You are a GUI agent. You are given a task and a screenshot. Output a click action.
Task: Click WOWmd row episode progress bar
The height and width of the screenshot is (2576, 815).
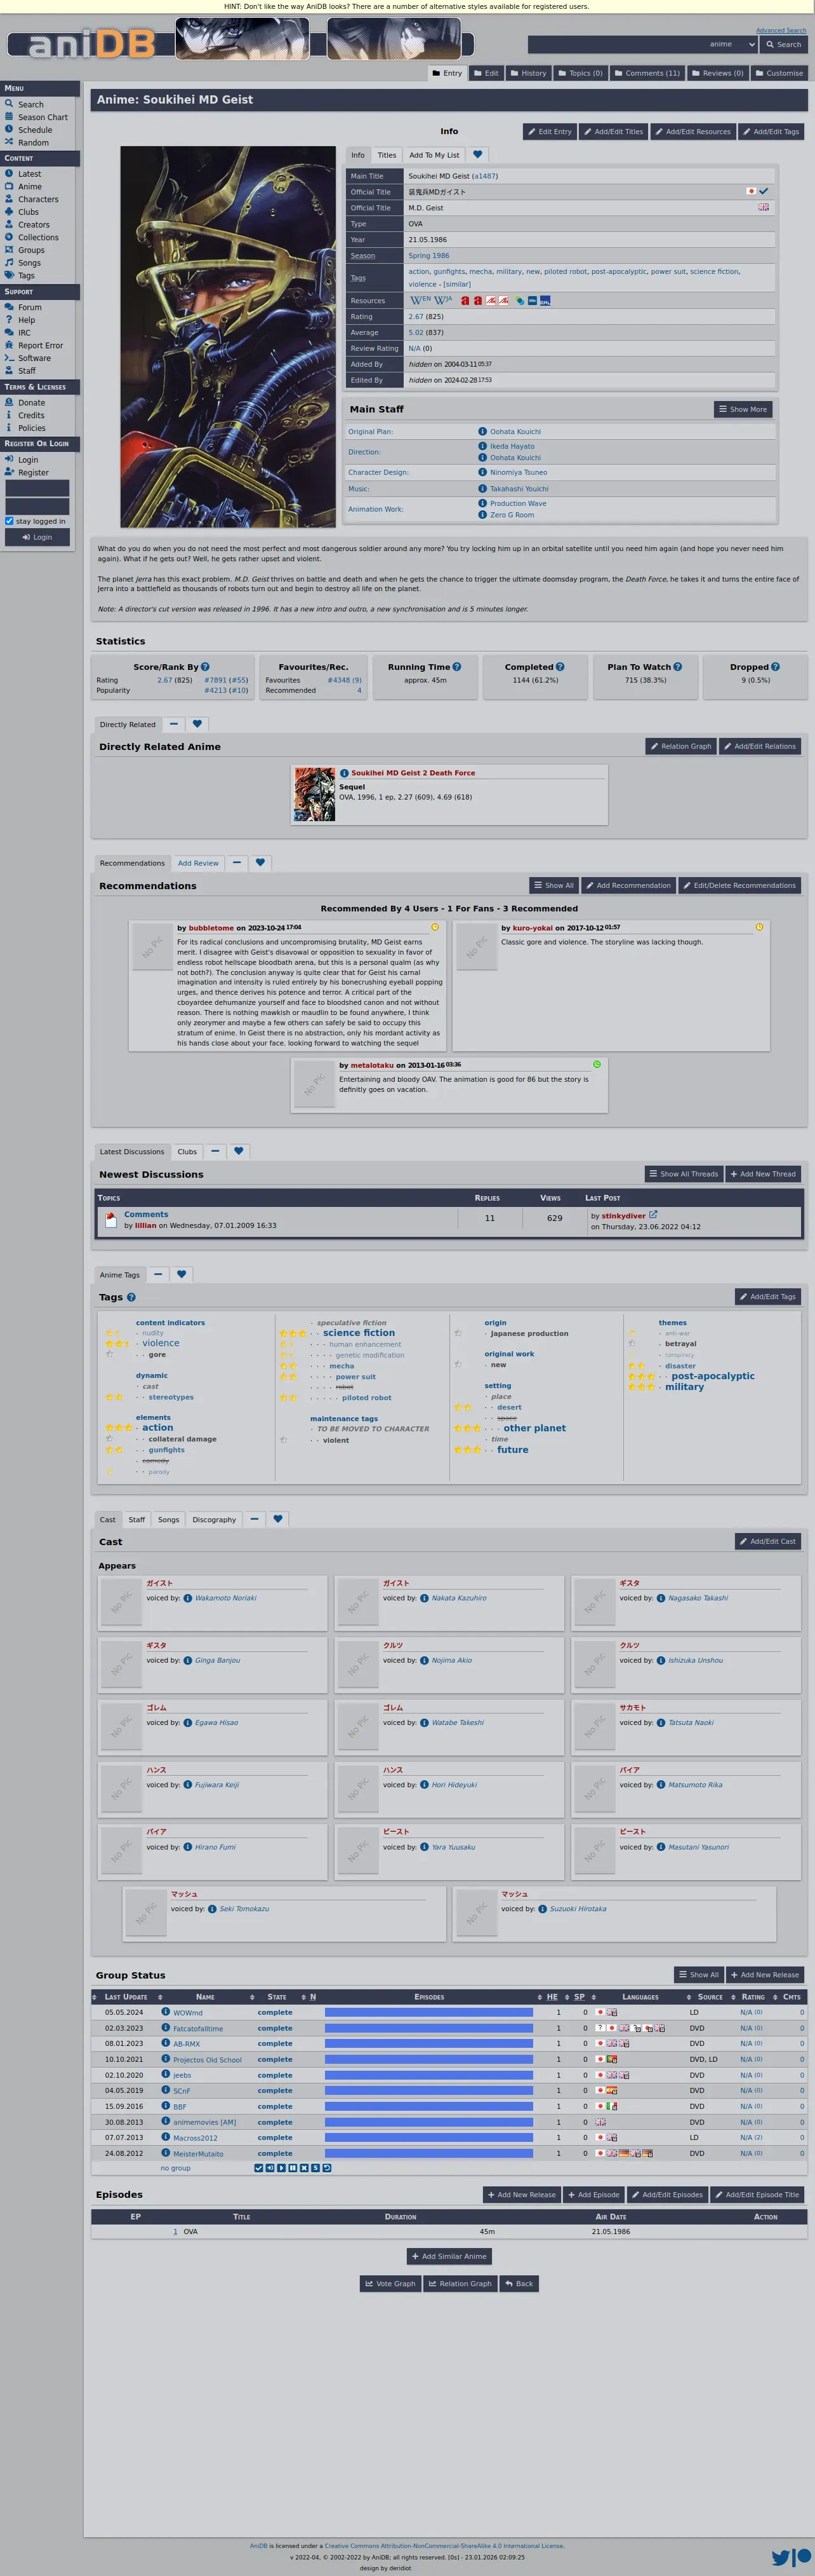[428, 2012]
